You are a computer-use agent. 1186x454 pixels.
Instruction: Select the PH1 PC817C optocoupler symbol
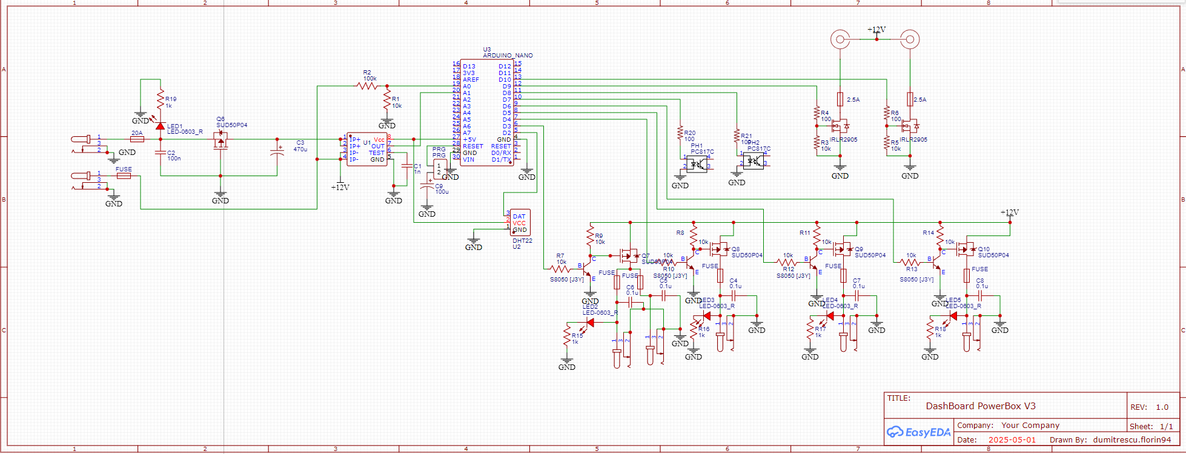697,164
